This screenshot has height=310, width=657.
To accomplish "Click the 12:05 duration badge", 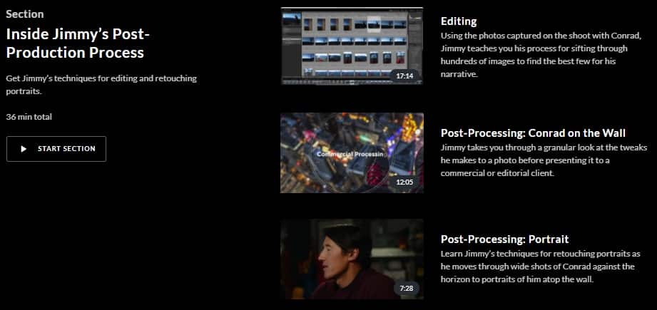I will point(404,182).
